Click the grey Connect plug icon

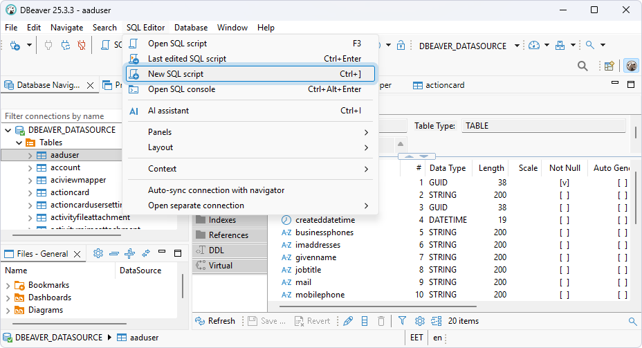click(x=48, y=45)
